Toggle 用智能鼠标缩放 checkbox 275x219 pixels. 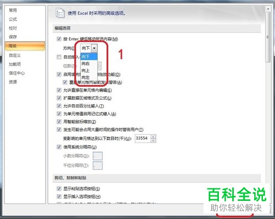[x=59, y=122]
